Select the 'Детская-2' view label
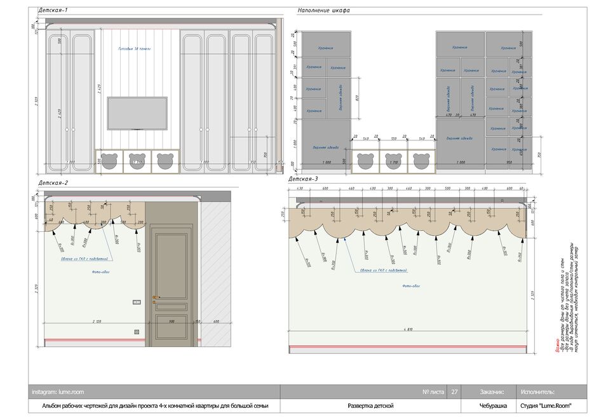Viewport: 594px width, 420px height. coord(53,183)
